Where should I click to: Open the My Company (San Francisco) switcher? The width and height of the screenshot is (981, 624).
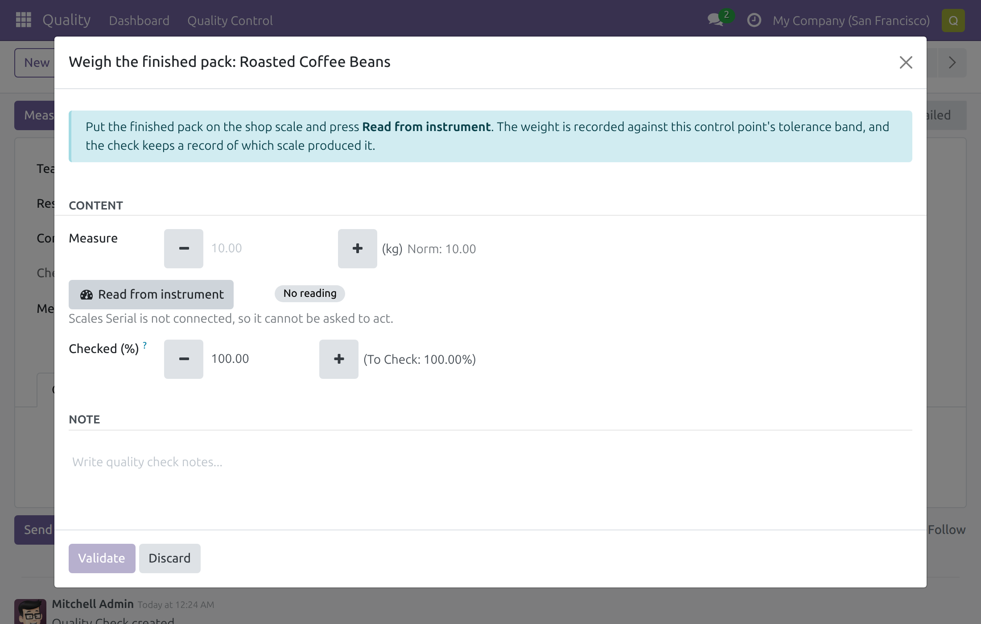(851, 21)
